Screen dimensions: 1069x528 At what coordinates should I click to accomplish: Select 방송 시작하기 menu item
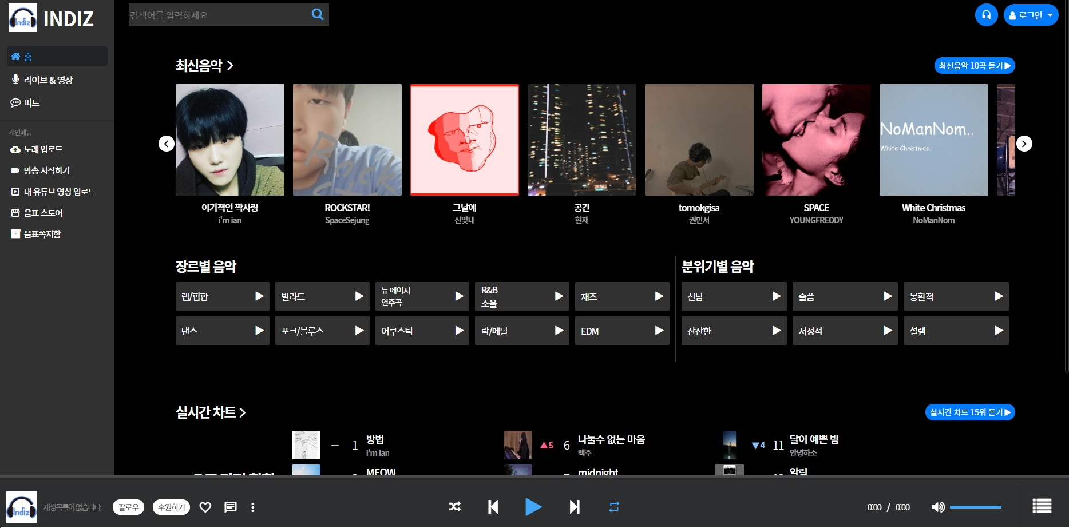tap(40, 170)
